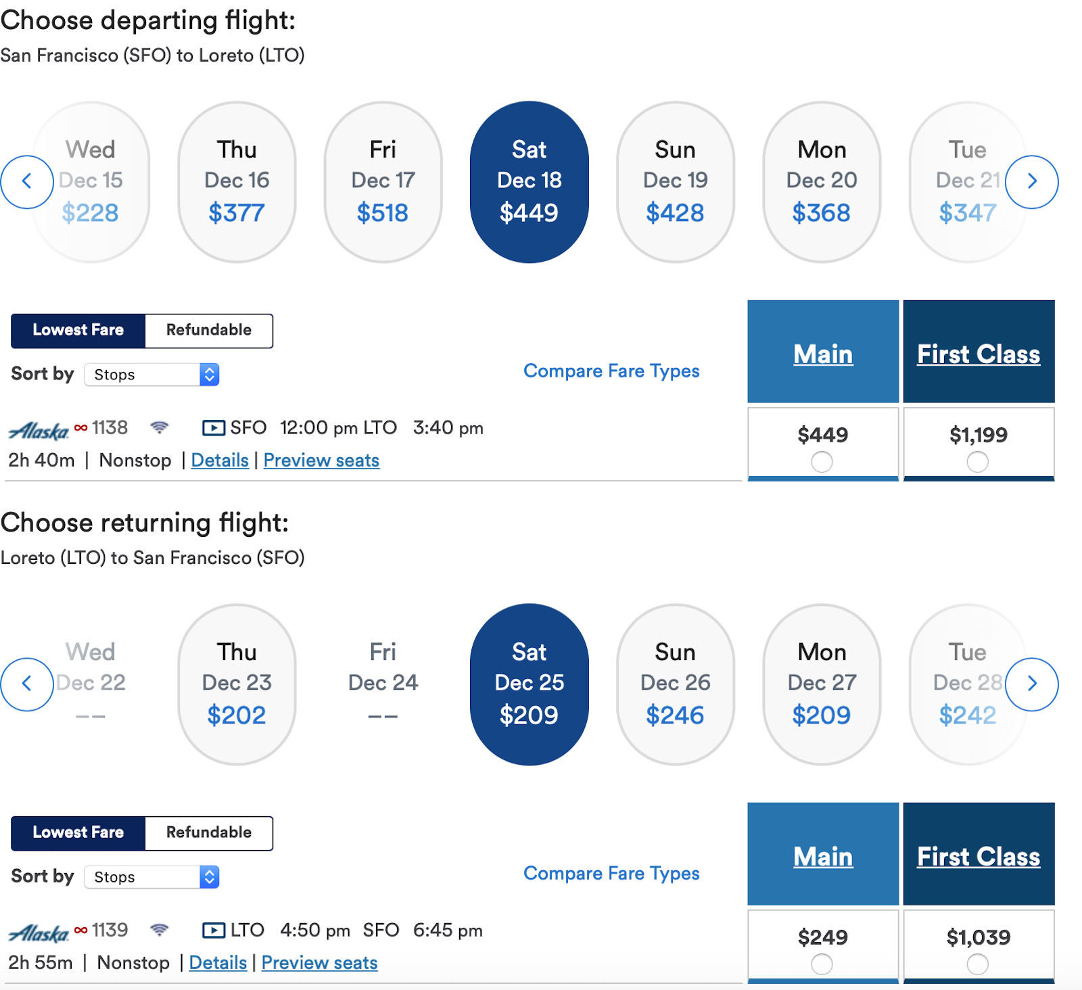1082x990 pixels.
Task: Open Compare Fare Types for departing flight
Action: tap(611, 371)
